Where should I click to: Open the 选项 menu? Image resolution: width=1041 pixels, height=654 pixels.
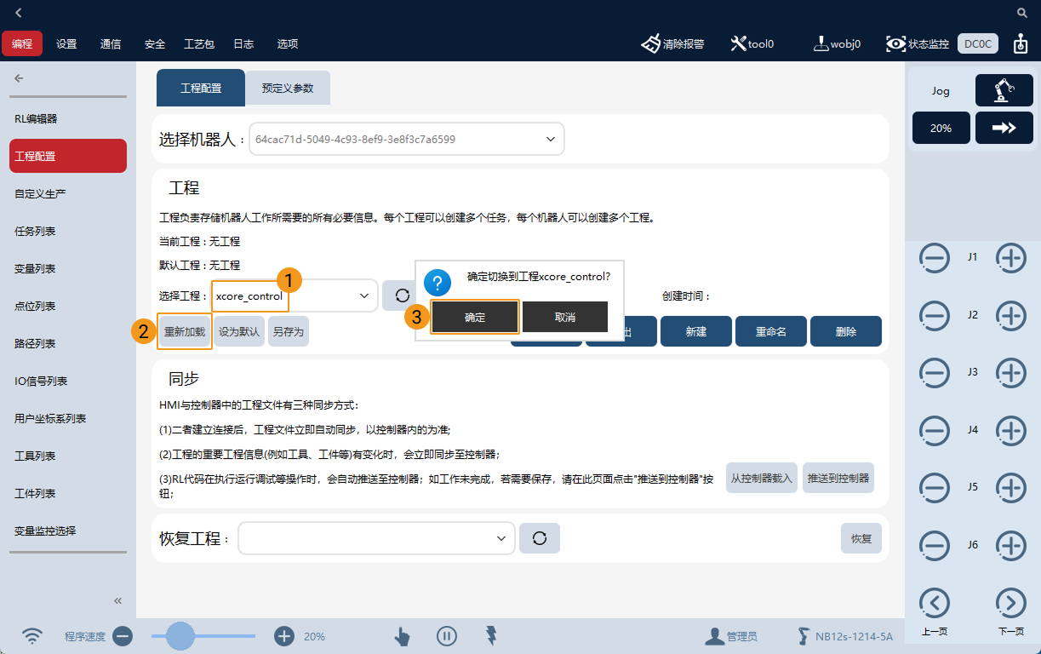[x=288, y=44]
